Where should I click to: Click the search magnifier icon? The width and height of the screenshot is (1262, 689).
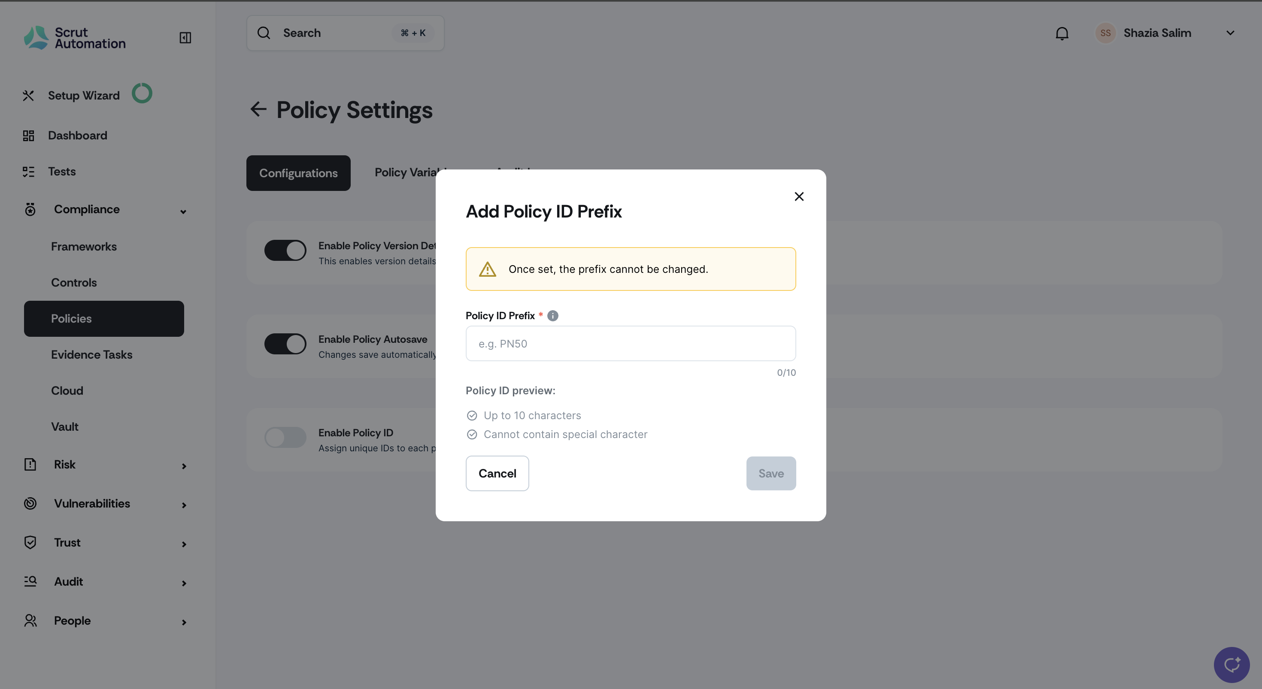tap(264, 33)
